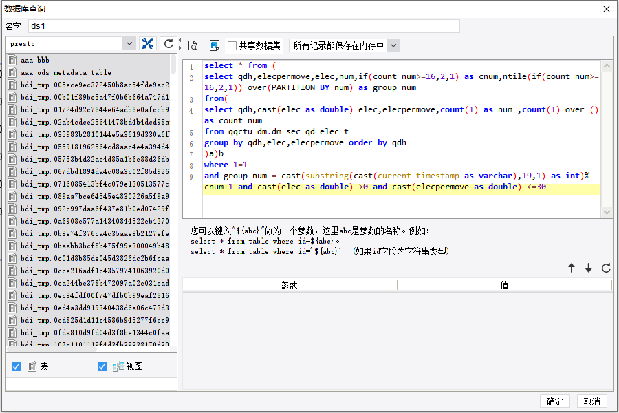Click the table icon beside aaa.bbb
Image resolution: width=619 pixels, height=413 pixels.
point(12,60)
